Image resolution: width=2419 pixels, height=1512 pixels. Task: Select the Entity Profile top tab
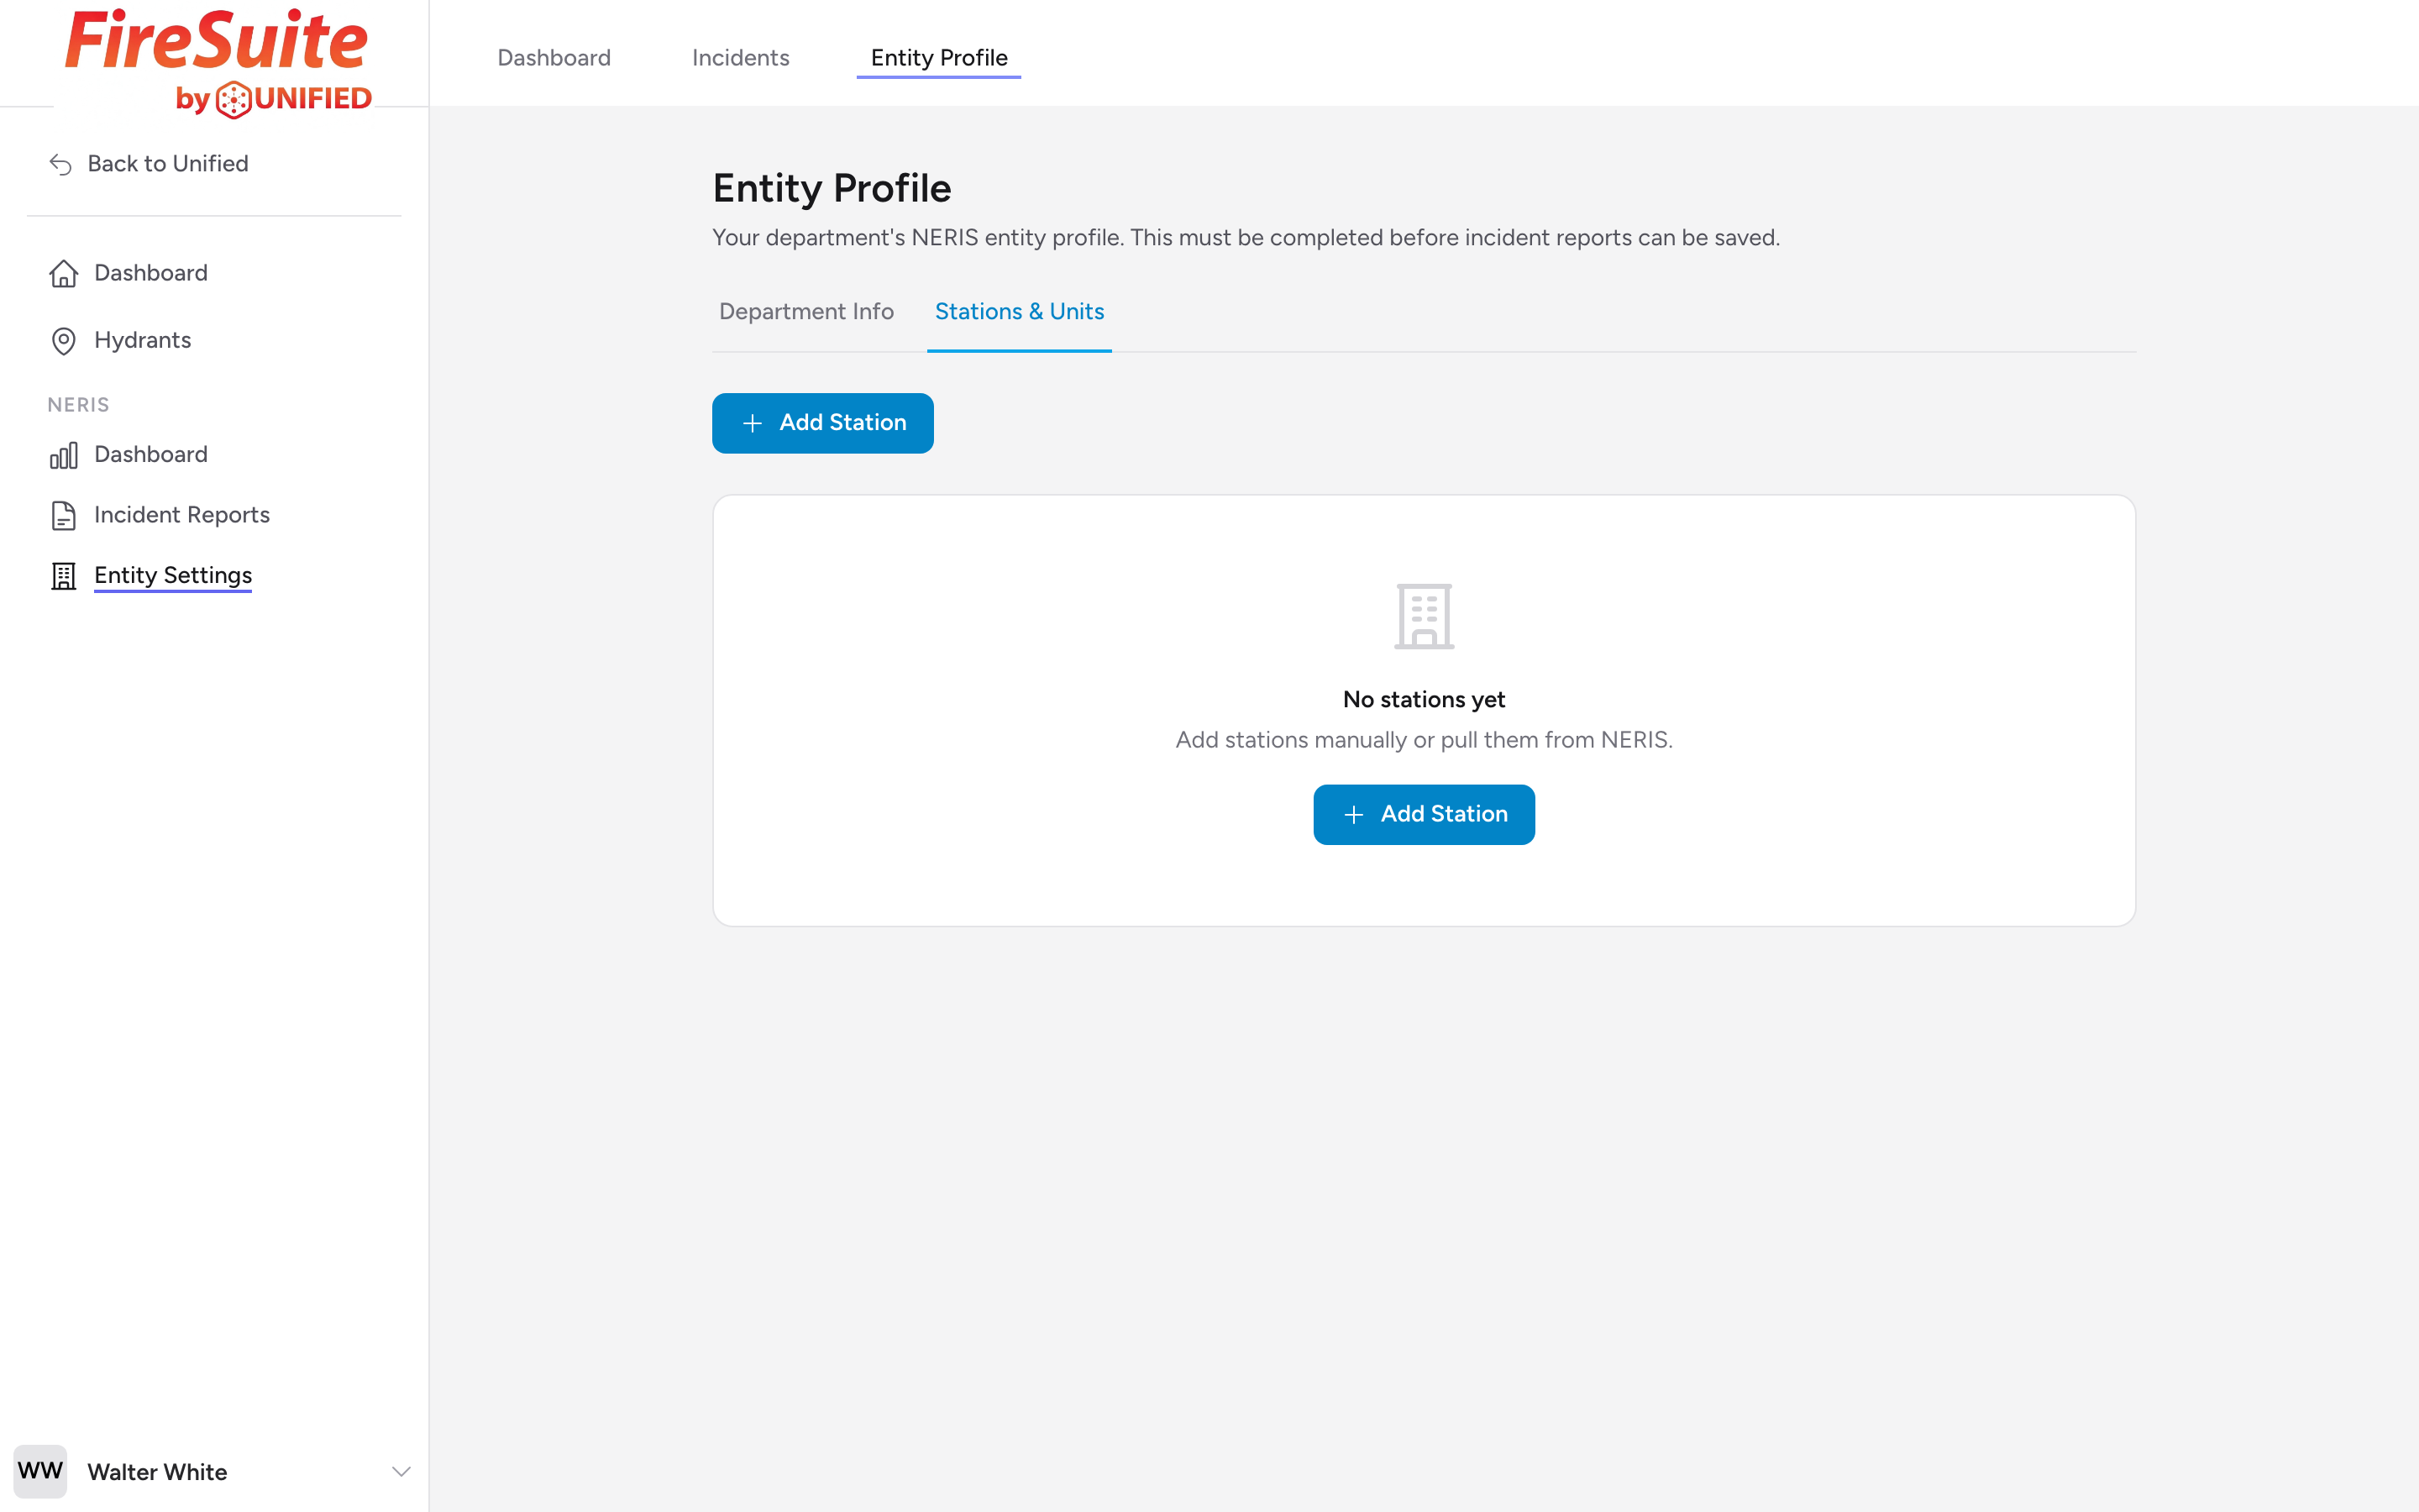click(938, 58)
